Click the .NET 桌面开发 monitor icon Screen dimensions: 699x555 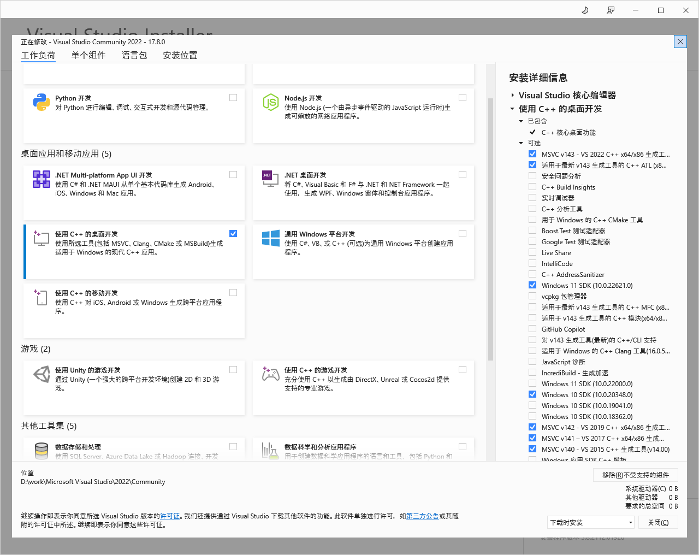pyautogui.click(x=270, y=179)
